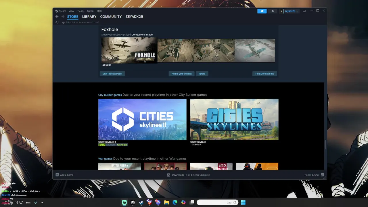Open the View menu
Image resolution: width=368 pixels, height=207 pixels.
tap(71, 11)
